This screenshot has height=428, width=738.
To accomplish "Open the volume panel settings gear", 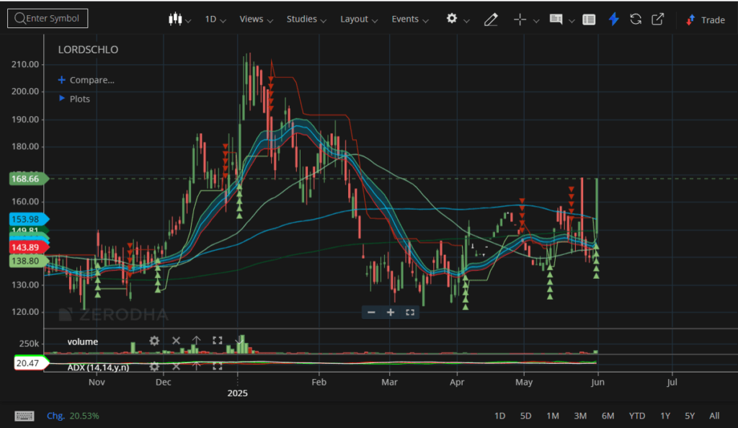I will [x=154, y=341].
